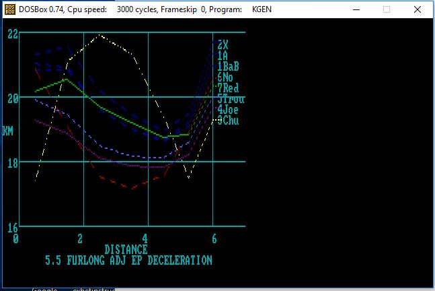Click the 20 y-axis value
This screenshot has height=291, width=435.
(x=13, y=98)
